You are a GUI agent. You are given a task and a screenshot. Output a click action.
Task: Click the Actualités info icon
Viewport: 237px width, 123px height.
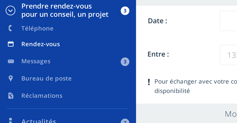[x=10, y=121]
